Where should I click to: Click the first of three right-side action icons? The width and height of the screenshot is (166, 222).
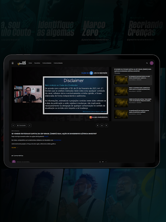click(98, 125)
